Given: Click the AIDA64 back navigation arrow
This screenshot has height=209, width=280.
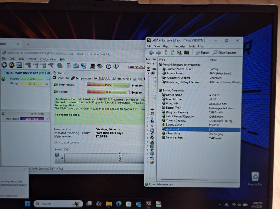Looking at the screenshot, I should 151,53.
